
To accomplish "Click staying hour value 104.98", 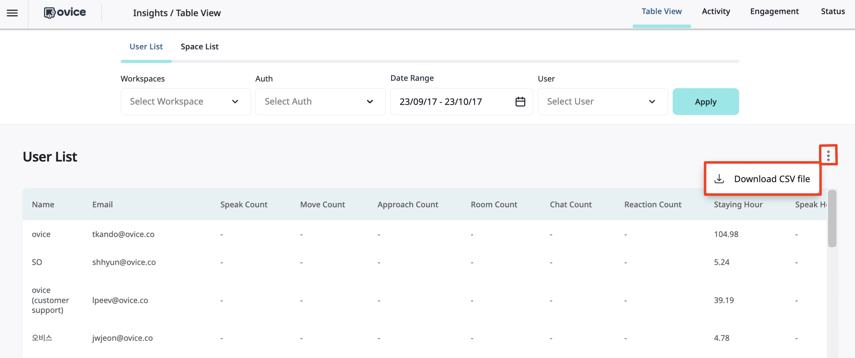I will (x=726, y=234).
